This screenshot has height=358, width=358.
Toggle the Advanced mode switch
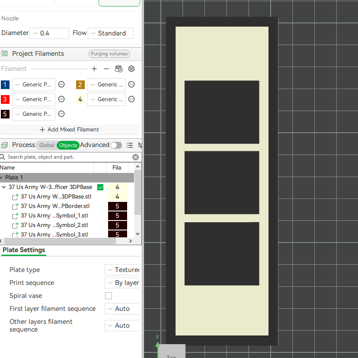pyautogui.click(x=116, y=145)
